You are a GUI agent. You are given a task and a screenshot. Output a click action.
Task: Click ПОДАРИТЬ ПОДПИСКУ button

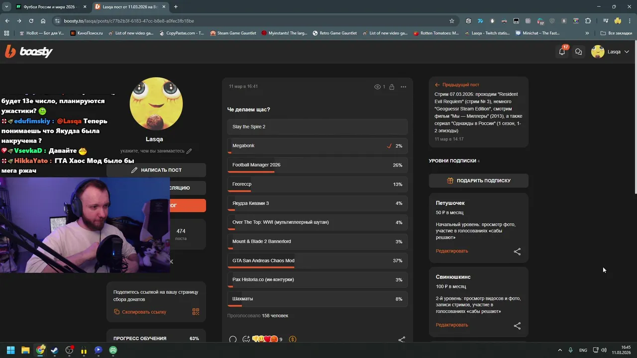coord(479,181)
